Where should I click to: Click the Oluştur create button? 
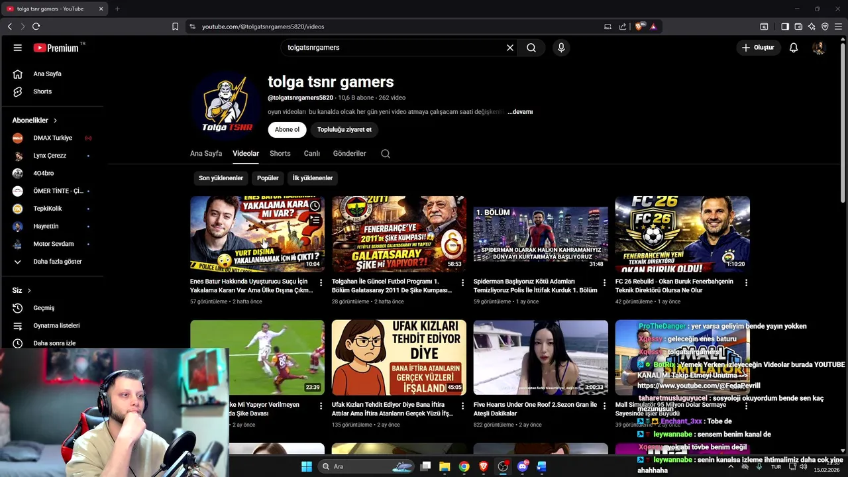(x=758, y=48)
